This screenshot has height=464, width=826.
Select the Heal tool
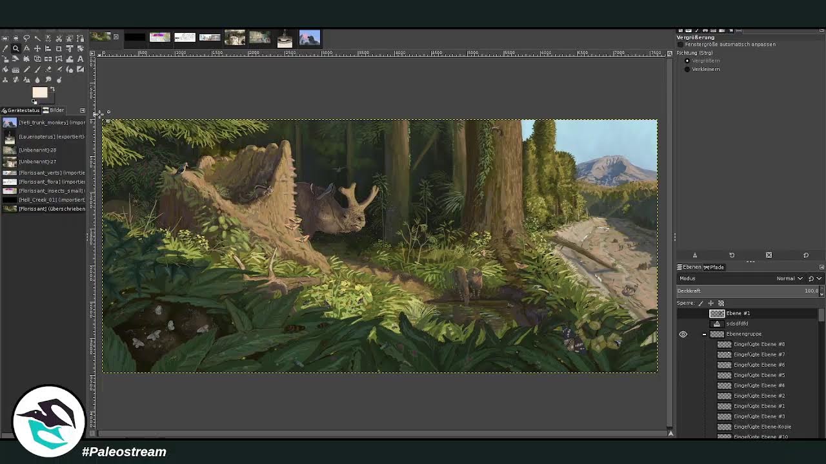click(x=15, y=80)
